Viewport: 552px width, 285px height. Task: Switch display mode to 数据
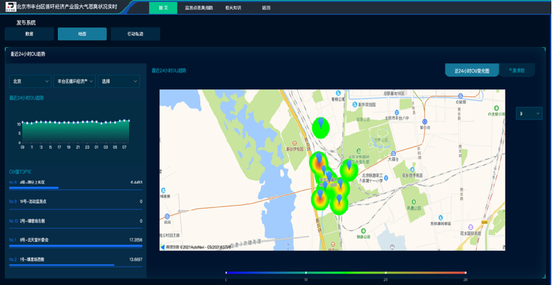[29, 34]
